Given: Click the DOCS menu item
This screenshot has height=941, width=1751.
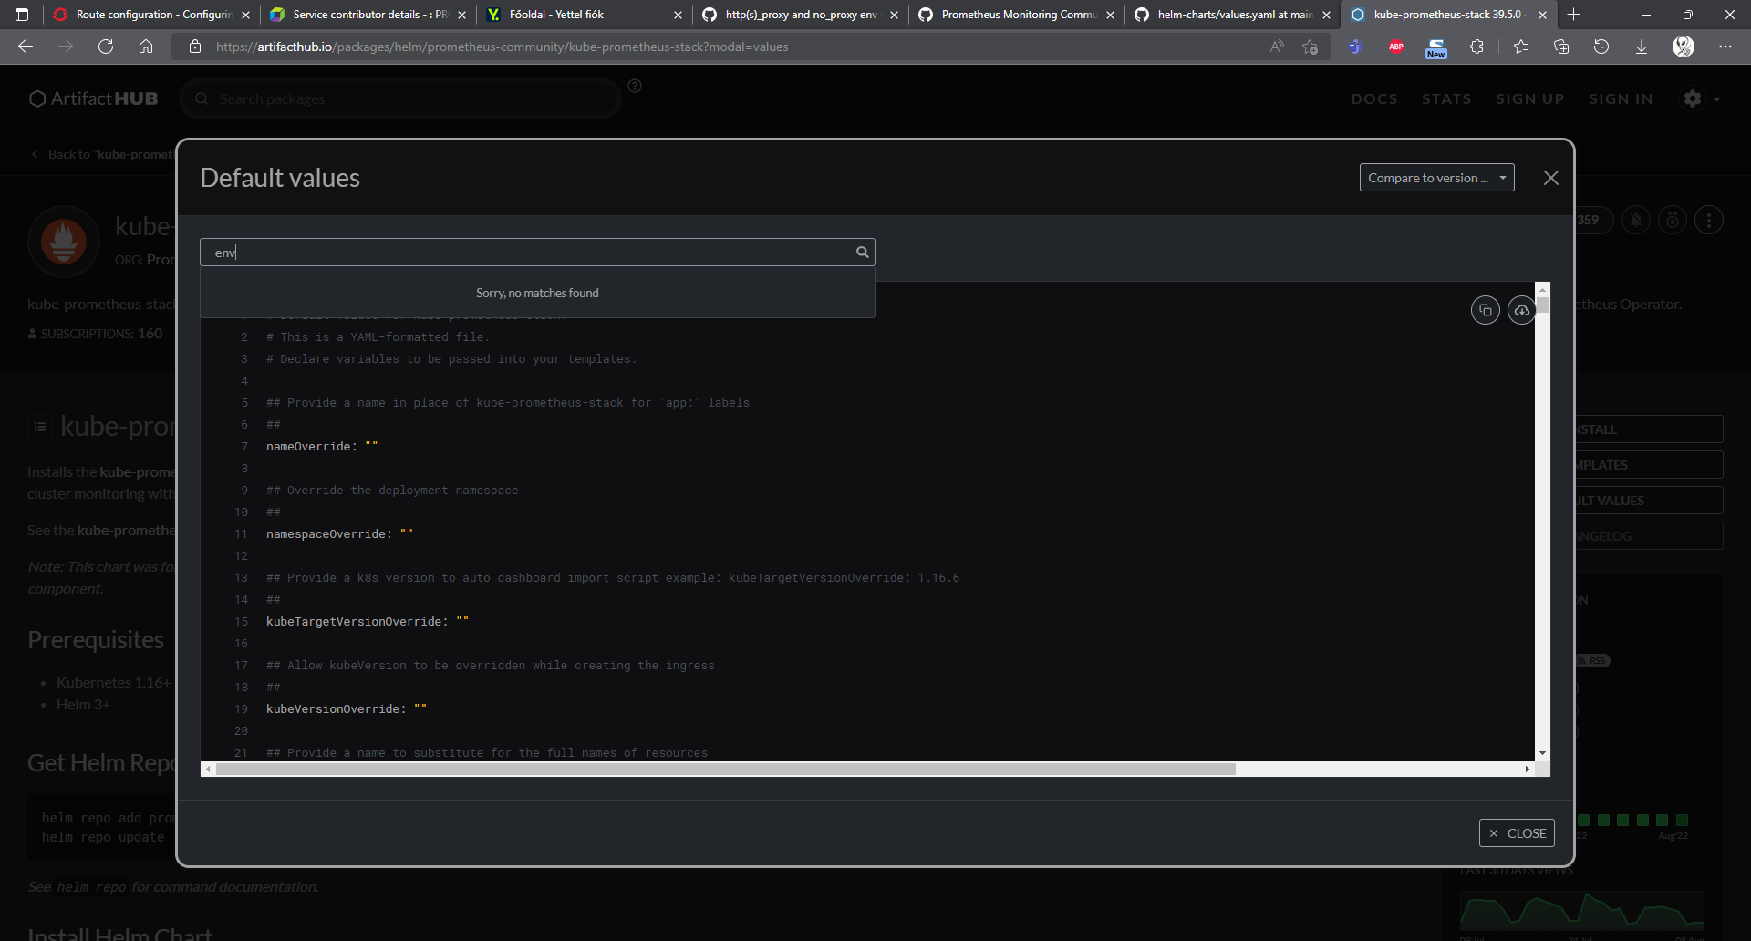Looking at the screenshot, I should pyautogui.click(x=1374, y=98).
